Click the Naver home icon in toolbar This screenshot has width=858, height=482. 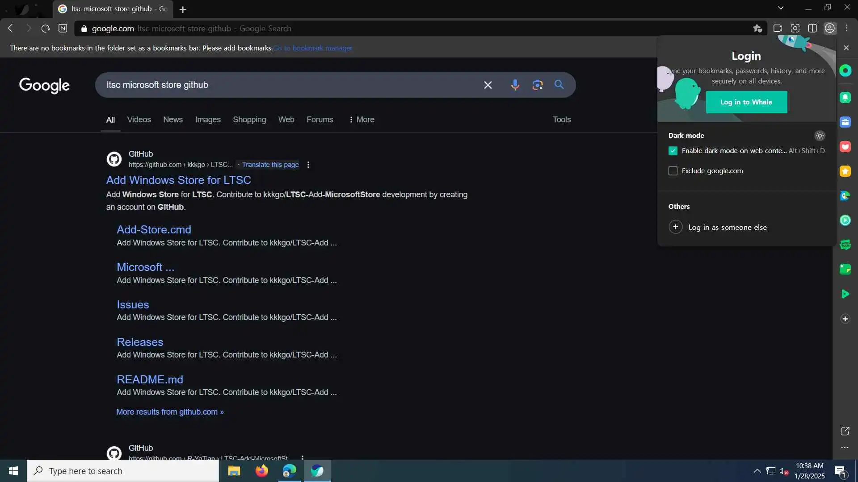(x=63, y=28)
